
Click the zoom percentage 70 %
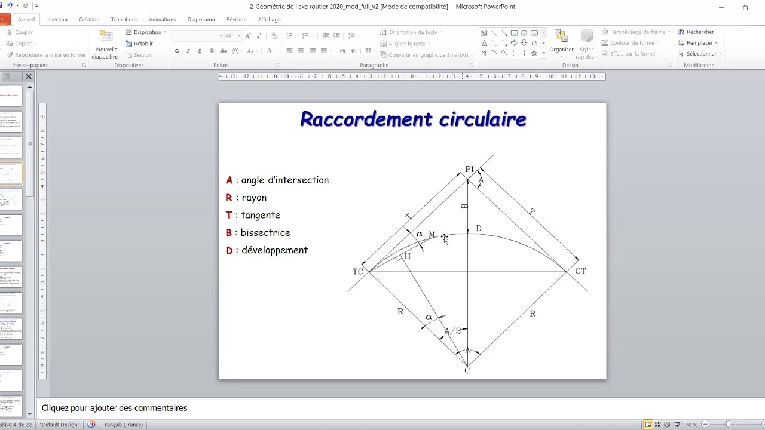[691, 425]
